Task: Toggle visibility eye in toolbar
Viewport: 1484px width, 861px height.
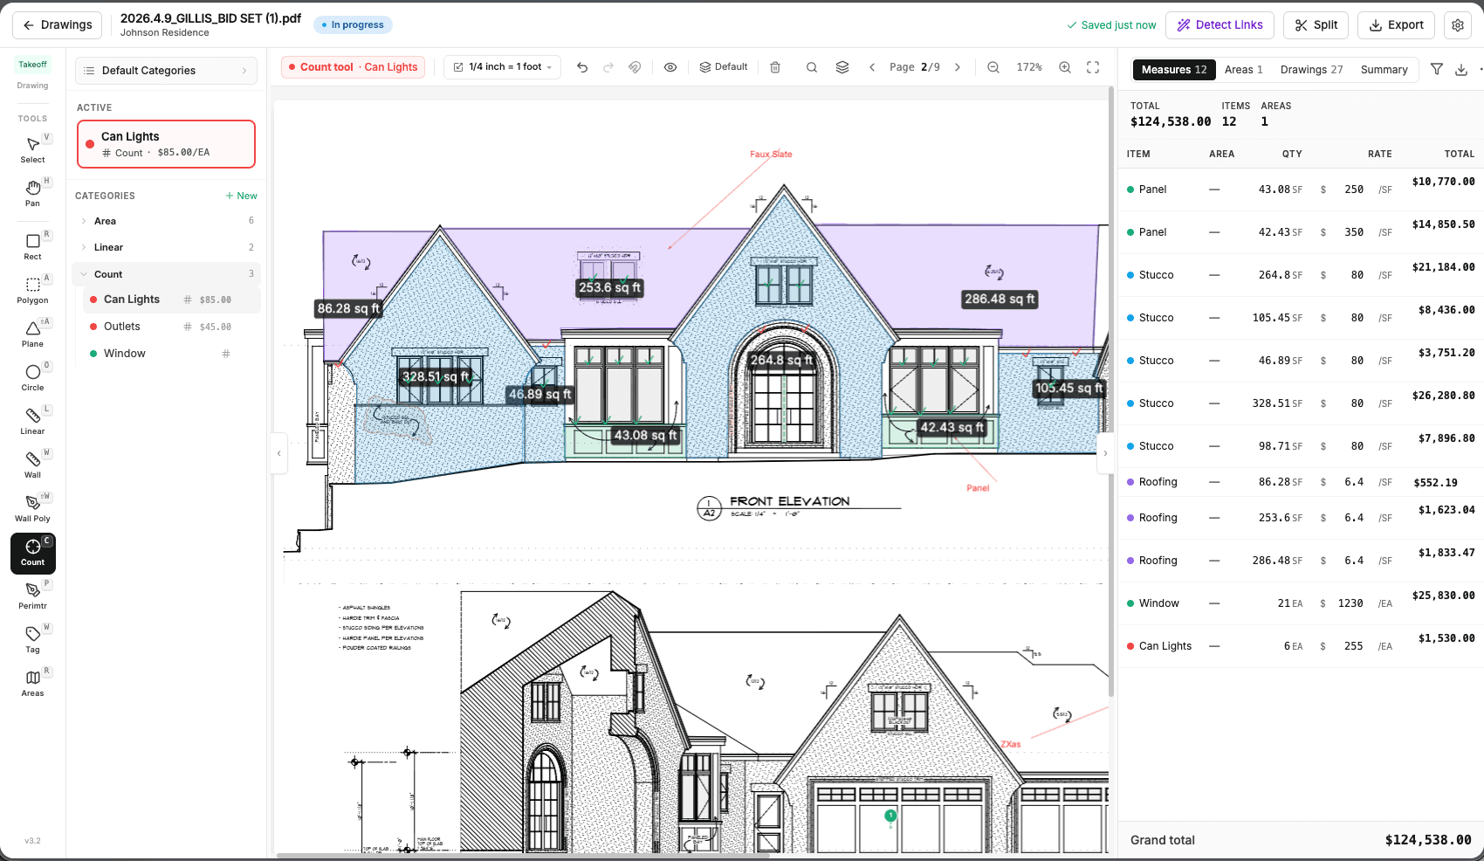Action: [670, 67]
